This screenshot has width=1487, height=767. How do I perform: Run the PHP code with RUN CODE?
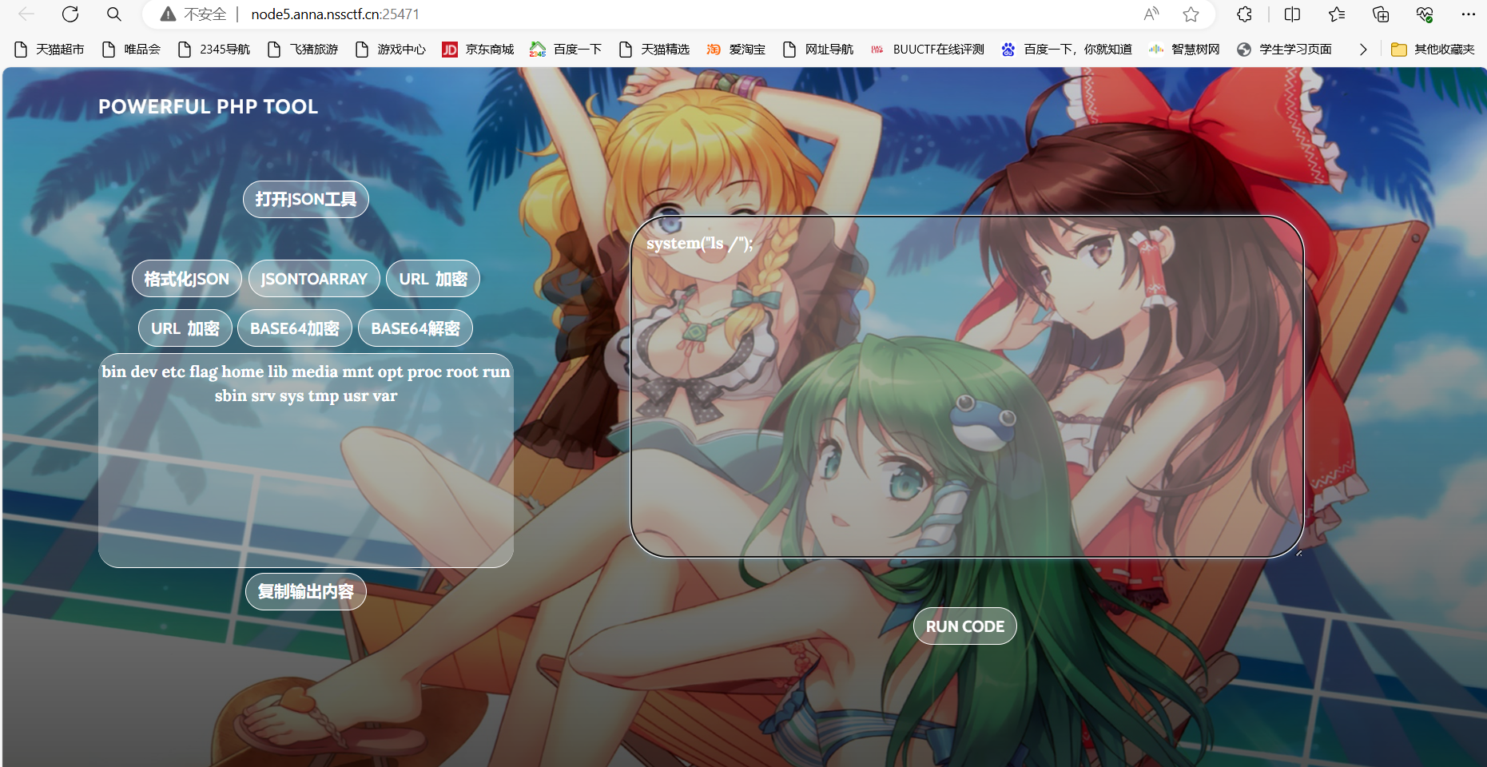coord(965,626)
